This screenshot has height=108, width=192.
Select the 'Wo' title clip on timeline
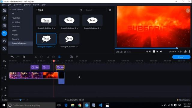click(x=60, y=67)
